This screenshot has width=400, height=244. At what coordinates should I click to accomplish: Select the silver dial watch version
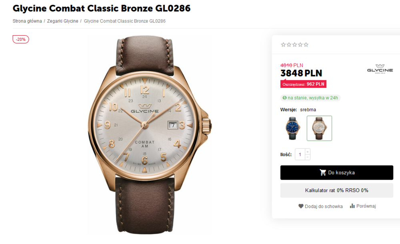(319, 128)
